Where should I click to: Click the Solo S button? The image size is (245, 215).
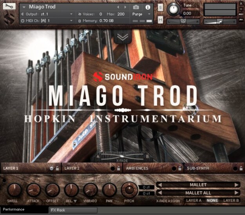(160, 7)
